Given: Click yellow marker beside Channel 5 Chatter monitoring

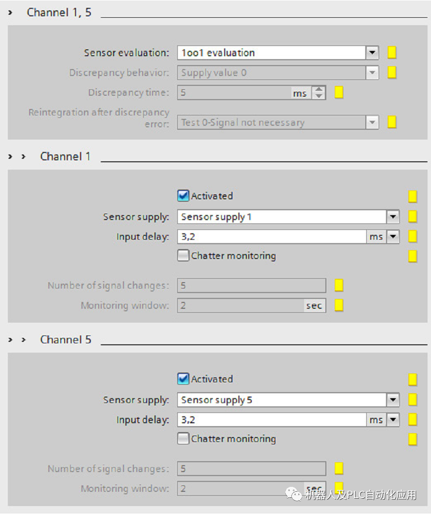Looking at the screenshot, I should click(413, 439).
